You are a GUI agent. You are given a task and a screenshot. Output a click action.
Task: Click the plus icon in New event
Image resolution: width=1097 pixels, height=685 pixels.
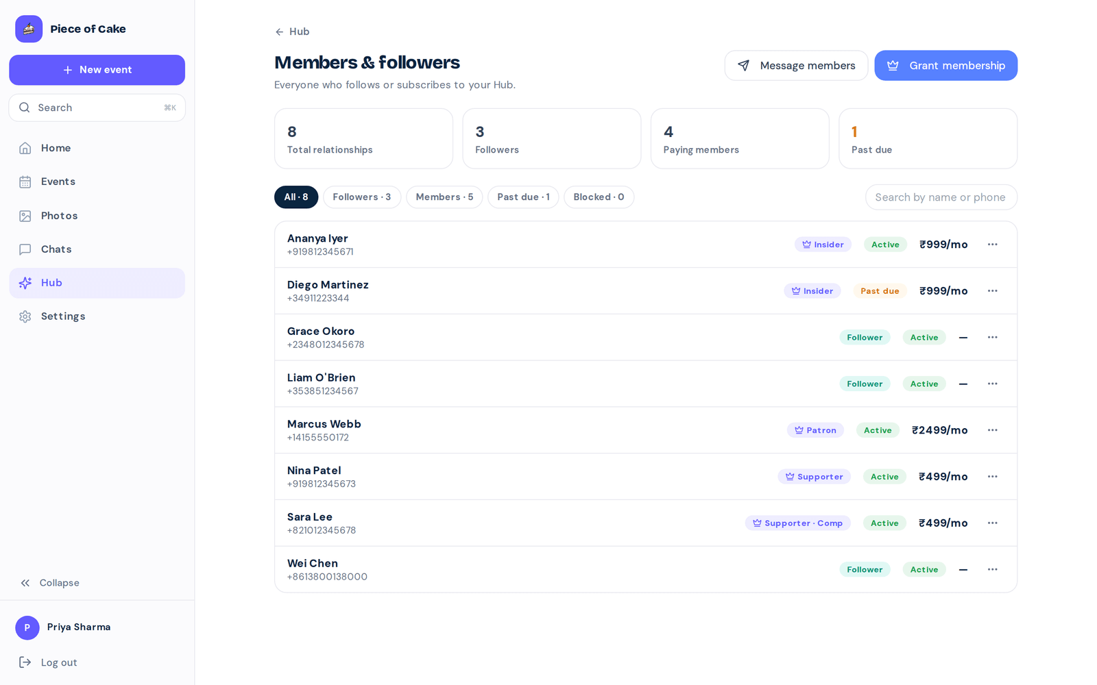pyautogui.click(x=68, y=70)
